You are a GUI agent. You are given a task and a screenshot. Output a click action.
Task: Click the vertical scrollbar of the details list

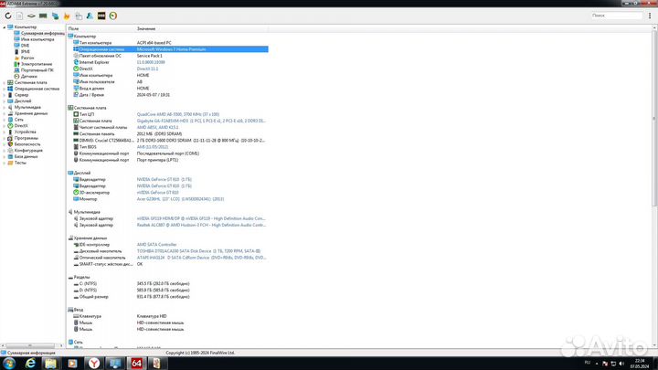(x=654, y=183)
